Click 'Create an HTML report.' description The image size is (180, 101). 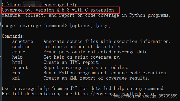(72, 62)
